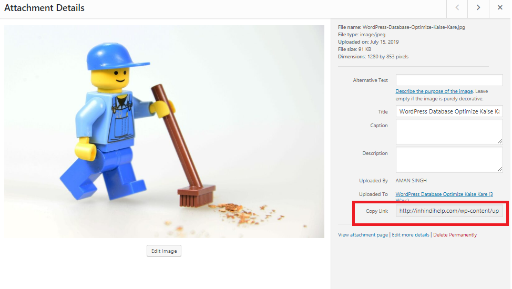
Task: Click the Title field label
Action: pos(382,111)
